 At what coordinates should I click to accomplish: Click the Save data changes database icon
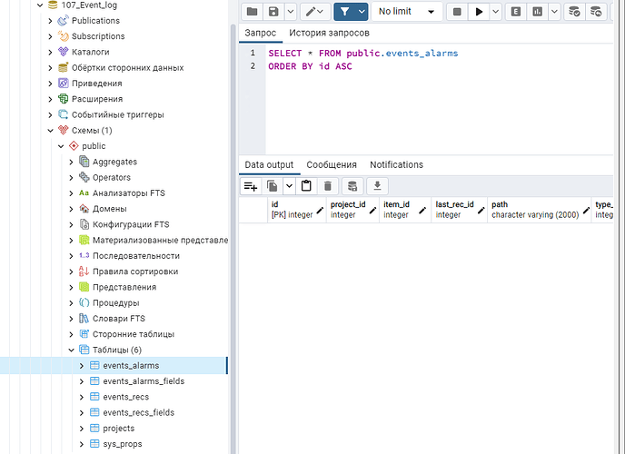pyautogui.click(x=352, y=186)
